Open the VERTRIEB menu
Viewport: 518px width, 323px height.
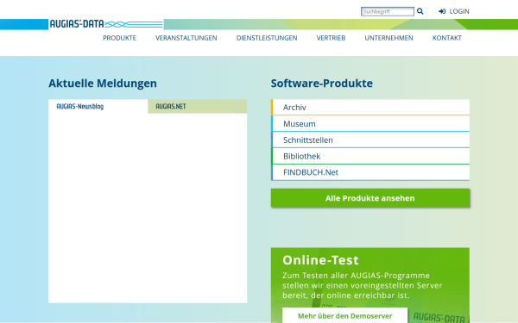click(x=331, y=38)
